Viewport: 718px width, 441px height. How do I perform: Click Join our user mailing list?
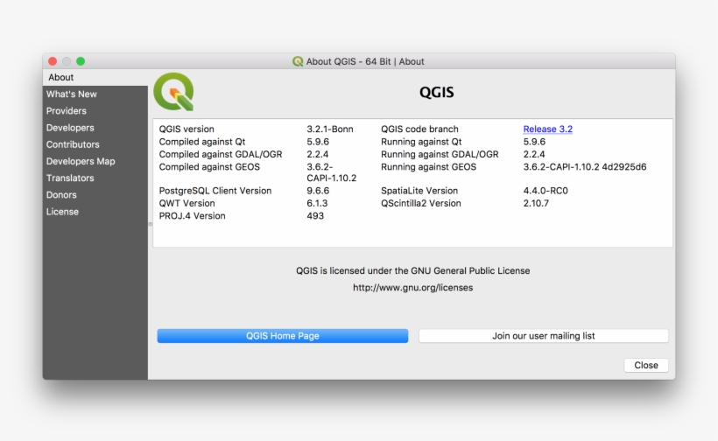[544, 336]
